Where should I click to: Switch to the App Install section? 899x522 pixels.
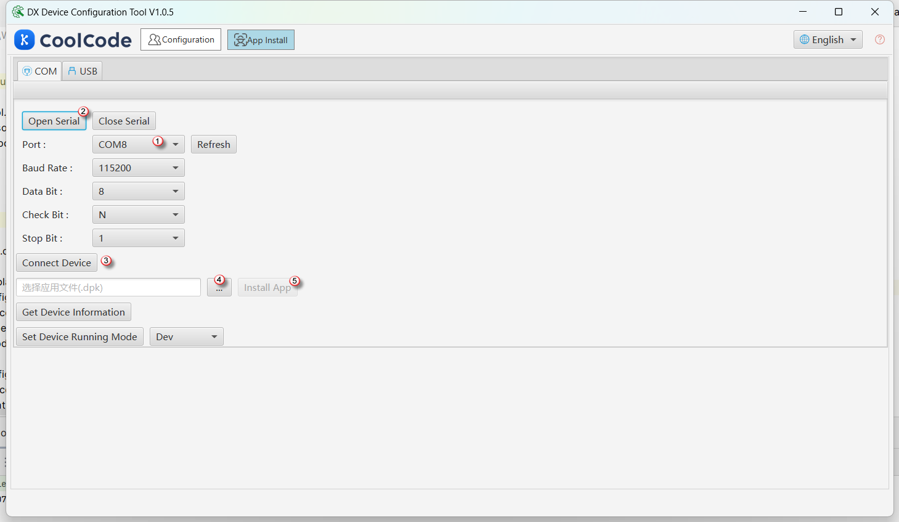[x=261, y=40]
